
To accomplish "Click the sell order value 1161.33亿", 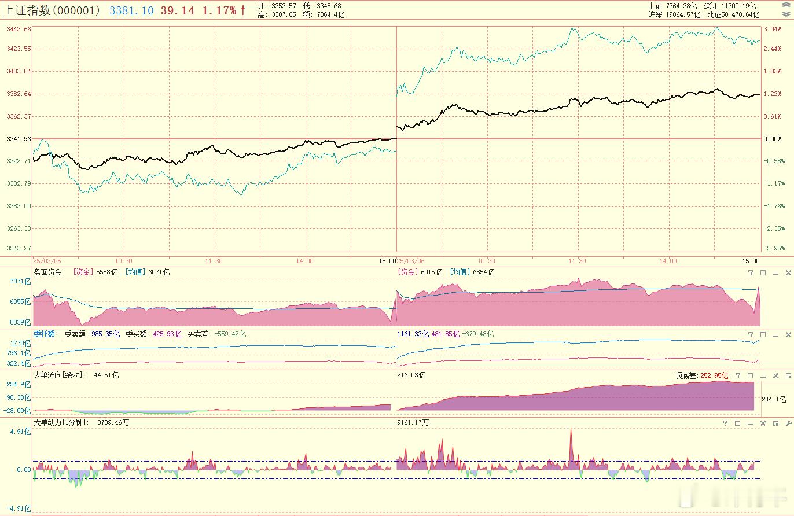I will tap(413, 334).
